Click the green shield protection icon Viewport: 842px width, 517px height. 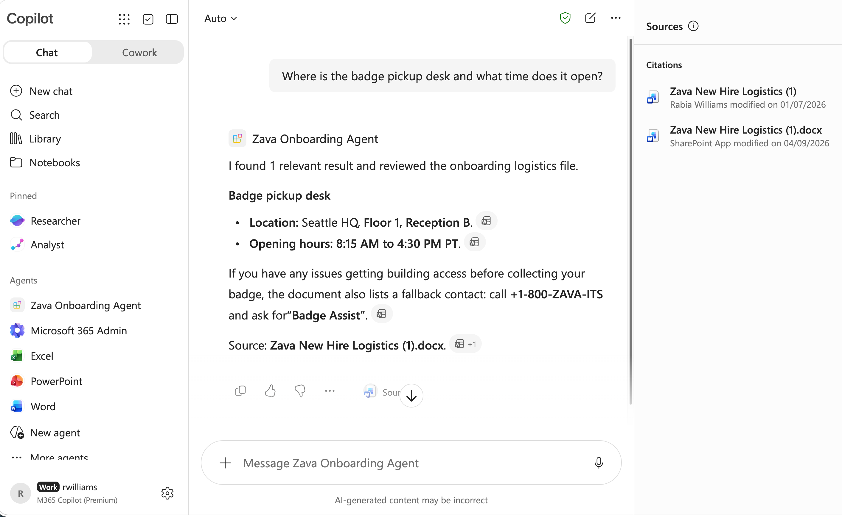click(x=565, y=18)
